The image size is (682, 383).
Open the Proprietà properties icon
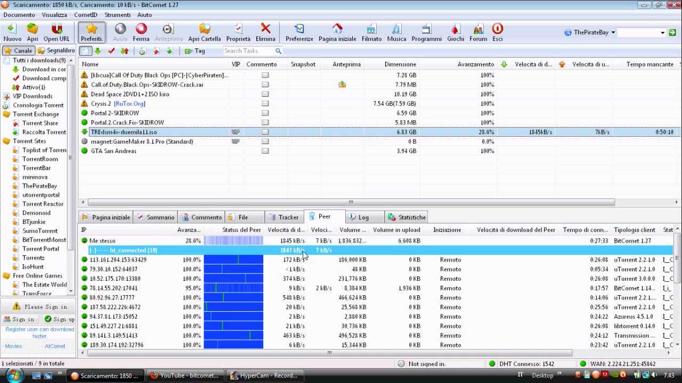238,32
